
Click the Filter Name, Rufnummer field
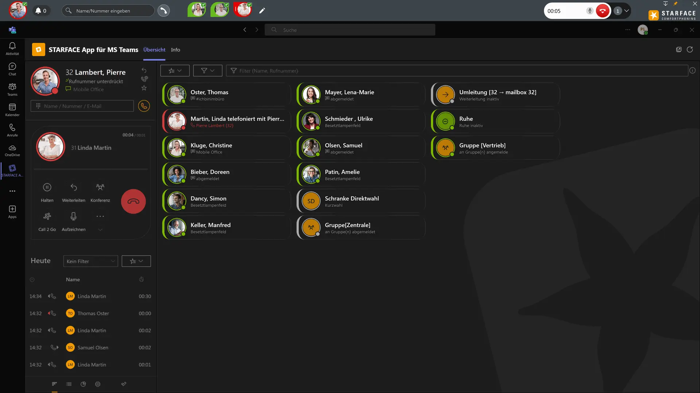pyautogui.click(x=456, y=71)
